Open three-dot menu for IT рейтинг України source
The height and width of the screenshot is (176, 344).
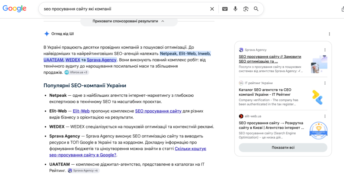click(x=325, y=83)
